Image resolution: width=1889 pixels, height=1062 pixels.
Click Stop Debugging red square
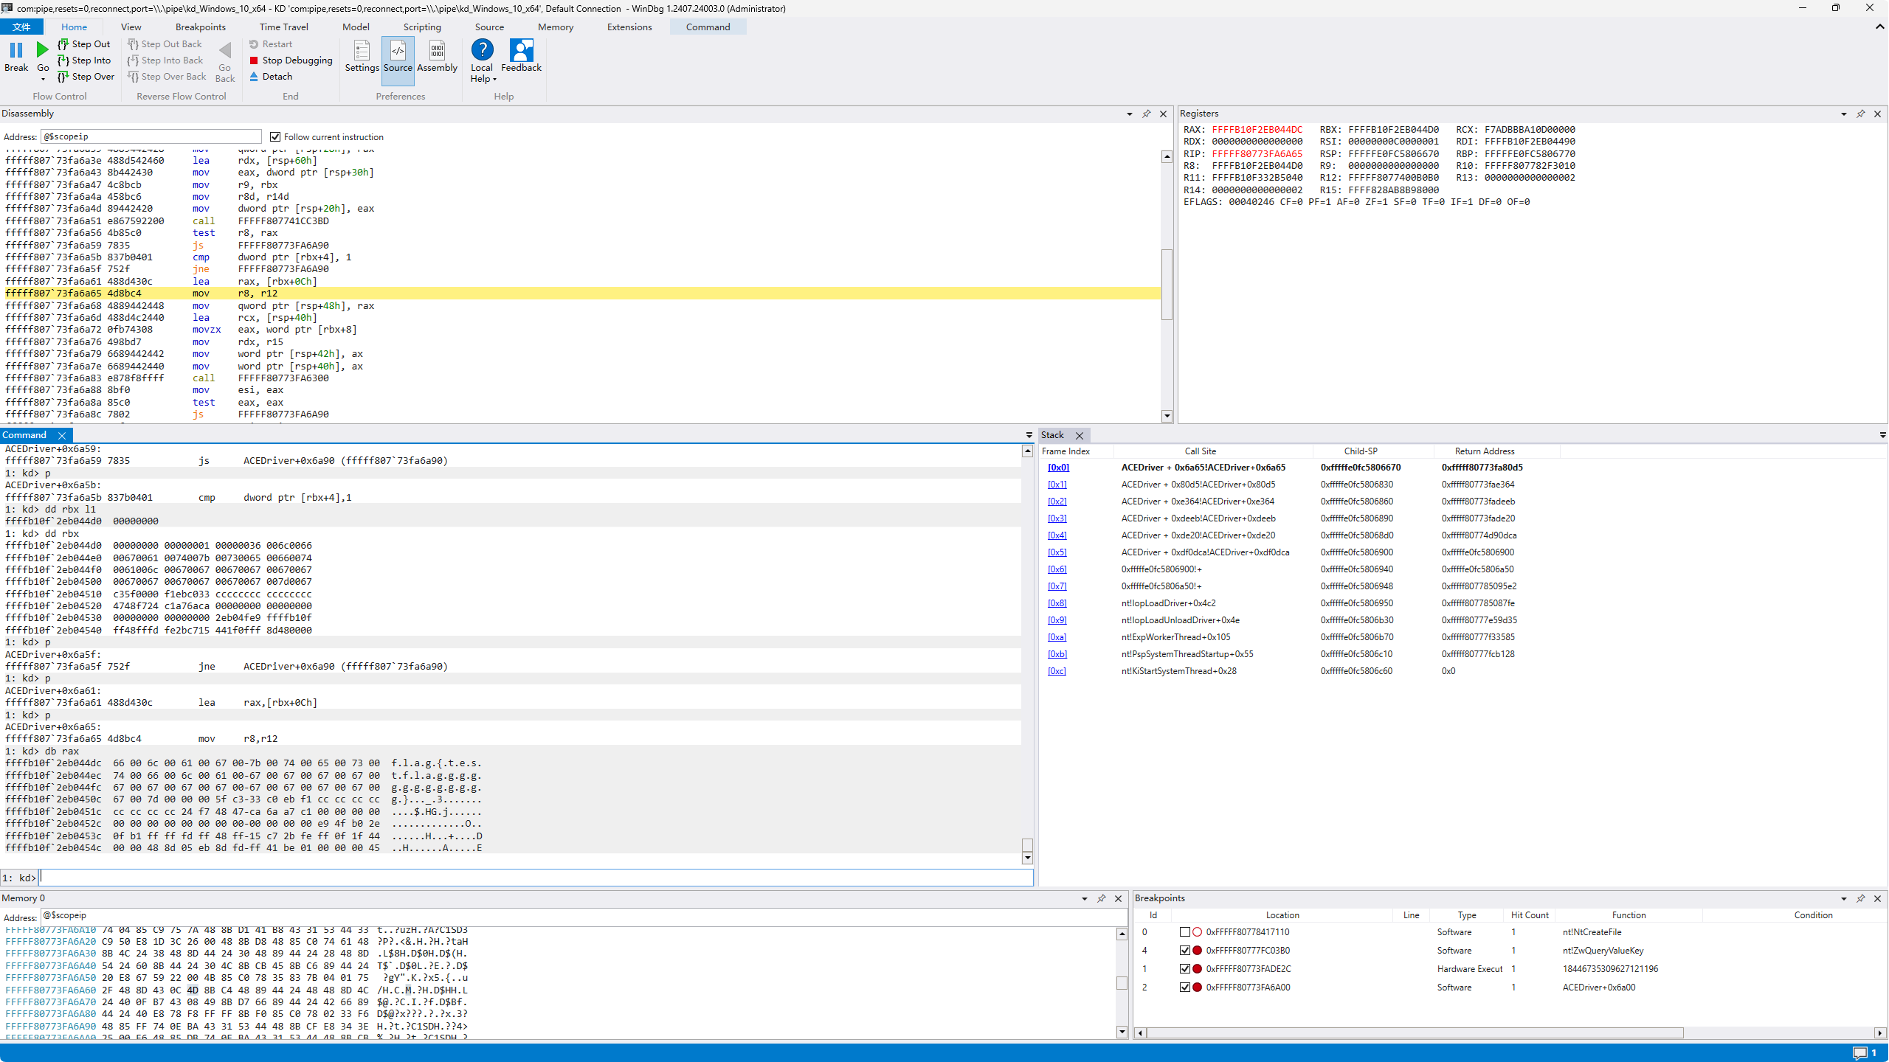254,60
